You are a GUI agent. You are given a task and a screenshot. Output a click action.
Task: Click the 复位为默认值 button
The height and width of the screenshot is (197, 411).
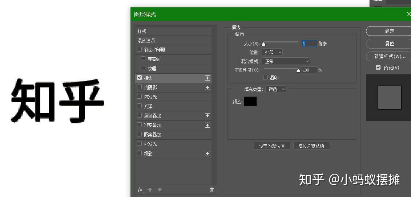point(311,146)
